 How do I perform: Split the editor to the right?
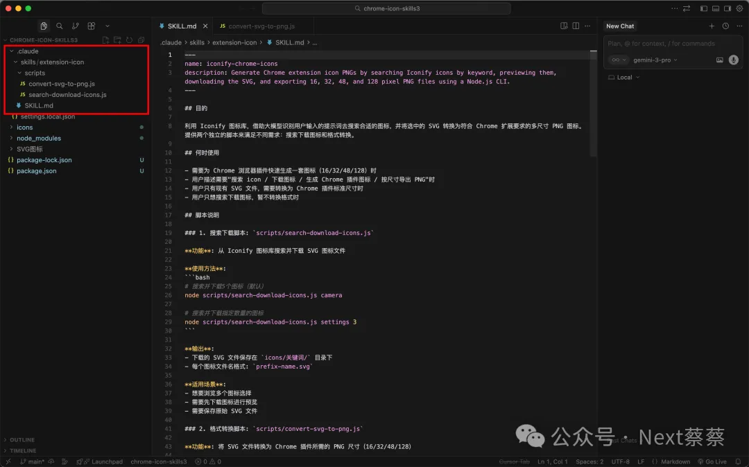576,26
